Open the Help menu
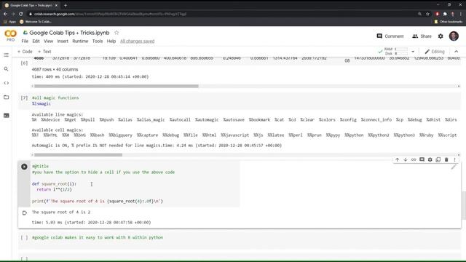 pos(111,41)
